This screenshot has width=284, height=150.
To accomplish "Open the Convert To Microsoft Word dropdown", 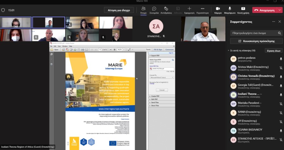I will tap(162, 77).
